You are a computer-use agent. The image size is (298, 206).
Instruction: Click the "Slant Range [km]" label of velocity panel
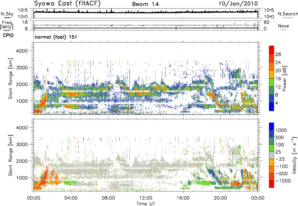click(10, 155)
